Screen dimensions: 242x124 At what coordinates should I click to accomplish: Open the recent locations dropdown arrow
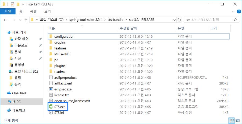(20, 20)
